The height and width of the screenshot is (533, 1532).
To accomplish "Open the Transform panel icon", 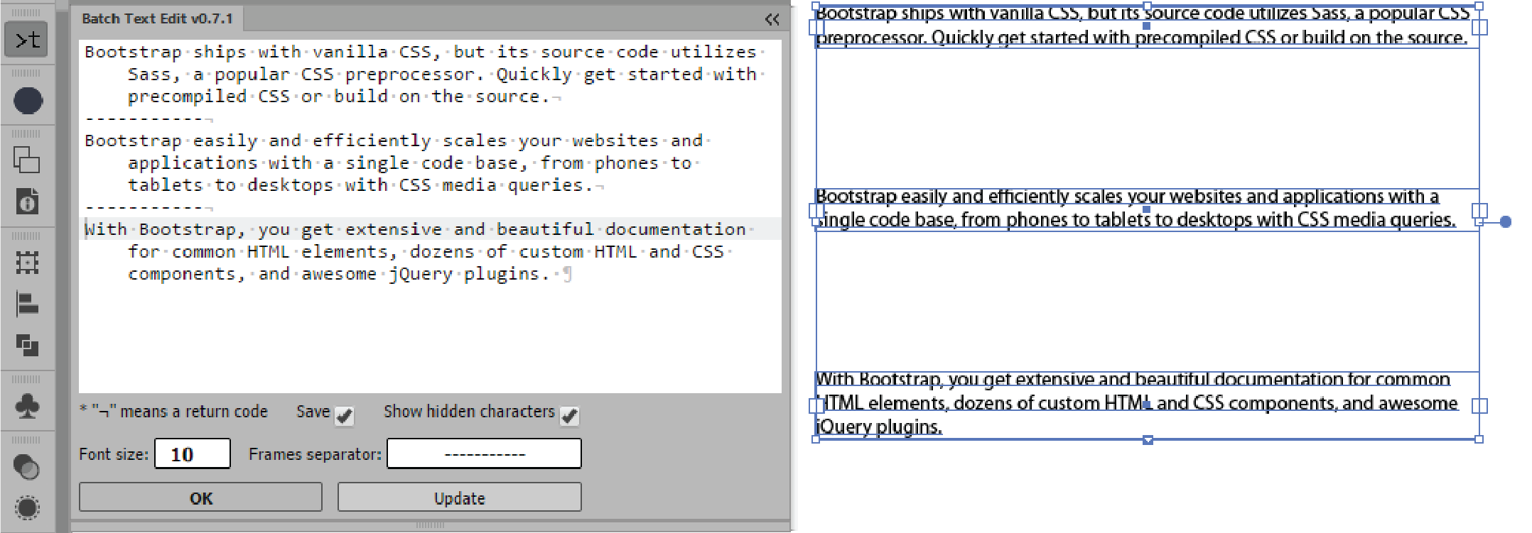I will pyautogui.click(x=27, y=263).
